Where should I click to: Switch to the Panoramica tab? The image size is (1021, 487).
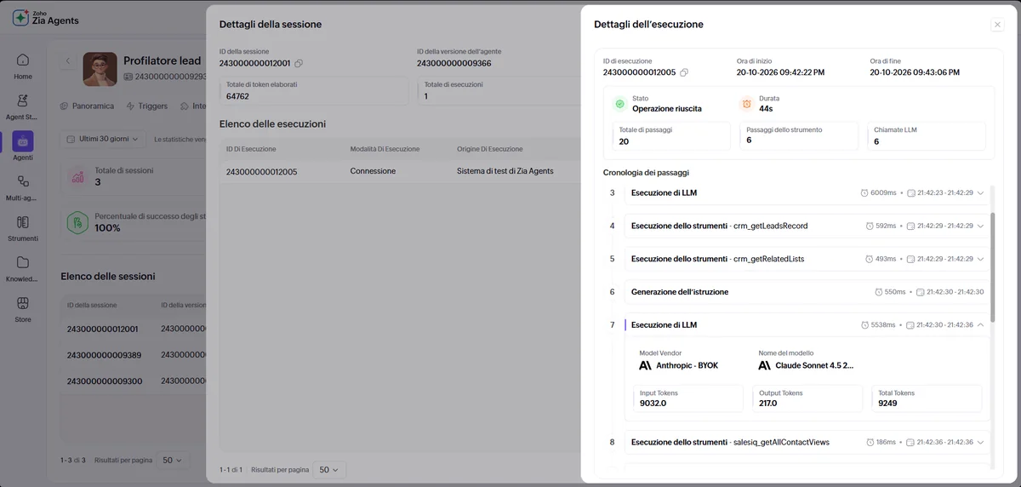(87, 106)
